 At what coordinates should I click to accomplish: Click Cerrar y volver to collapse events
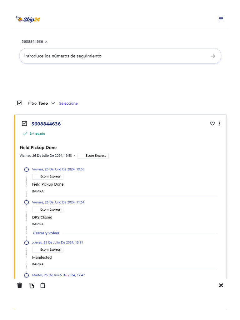46,233
